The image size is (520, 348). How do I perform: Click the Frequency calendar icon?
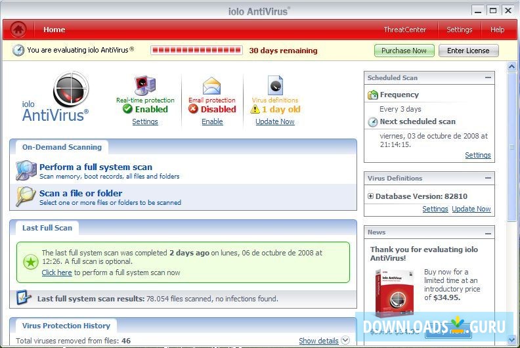click(373, 95)
